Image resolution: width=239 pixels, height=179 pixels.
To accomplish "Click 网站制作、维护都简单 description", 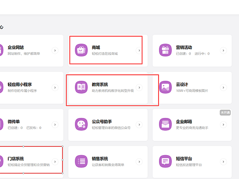I will click(24, 54).
